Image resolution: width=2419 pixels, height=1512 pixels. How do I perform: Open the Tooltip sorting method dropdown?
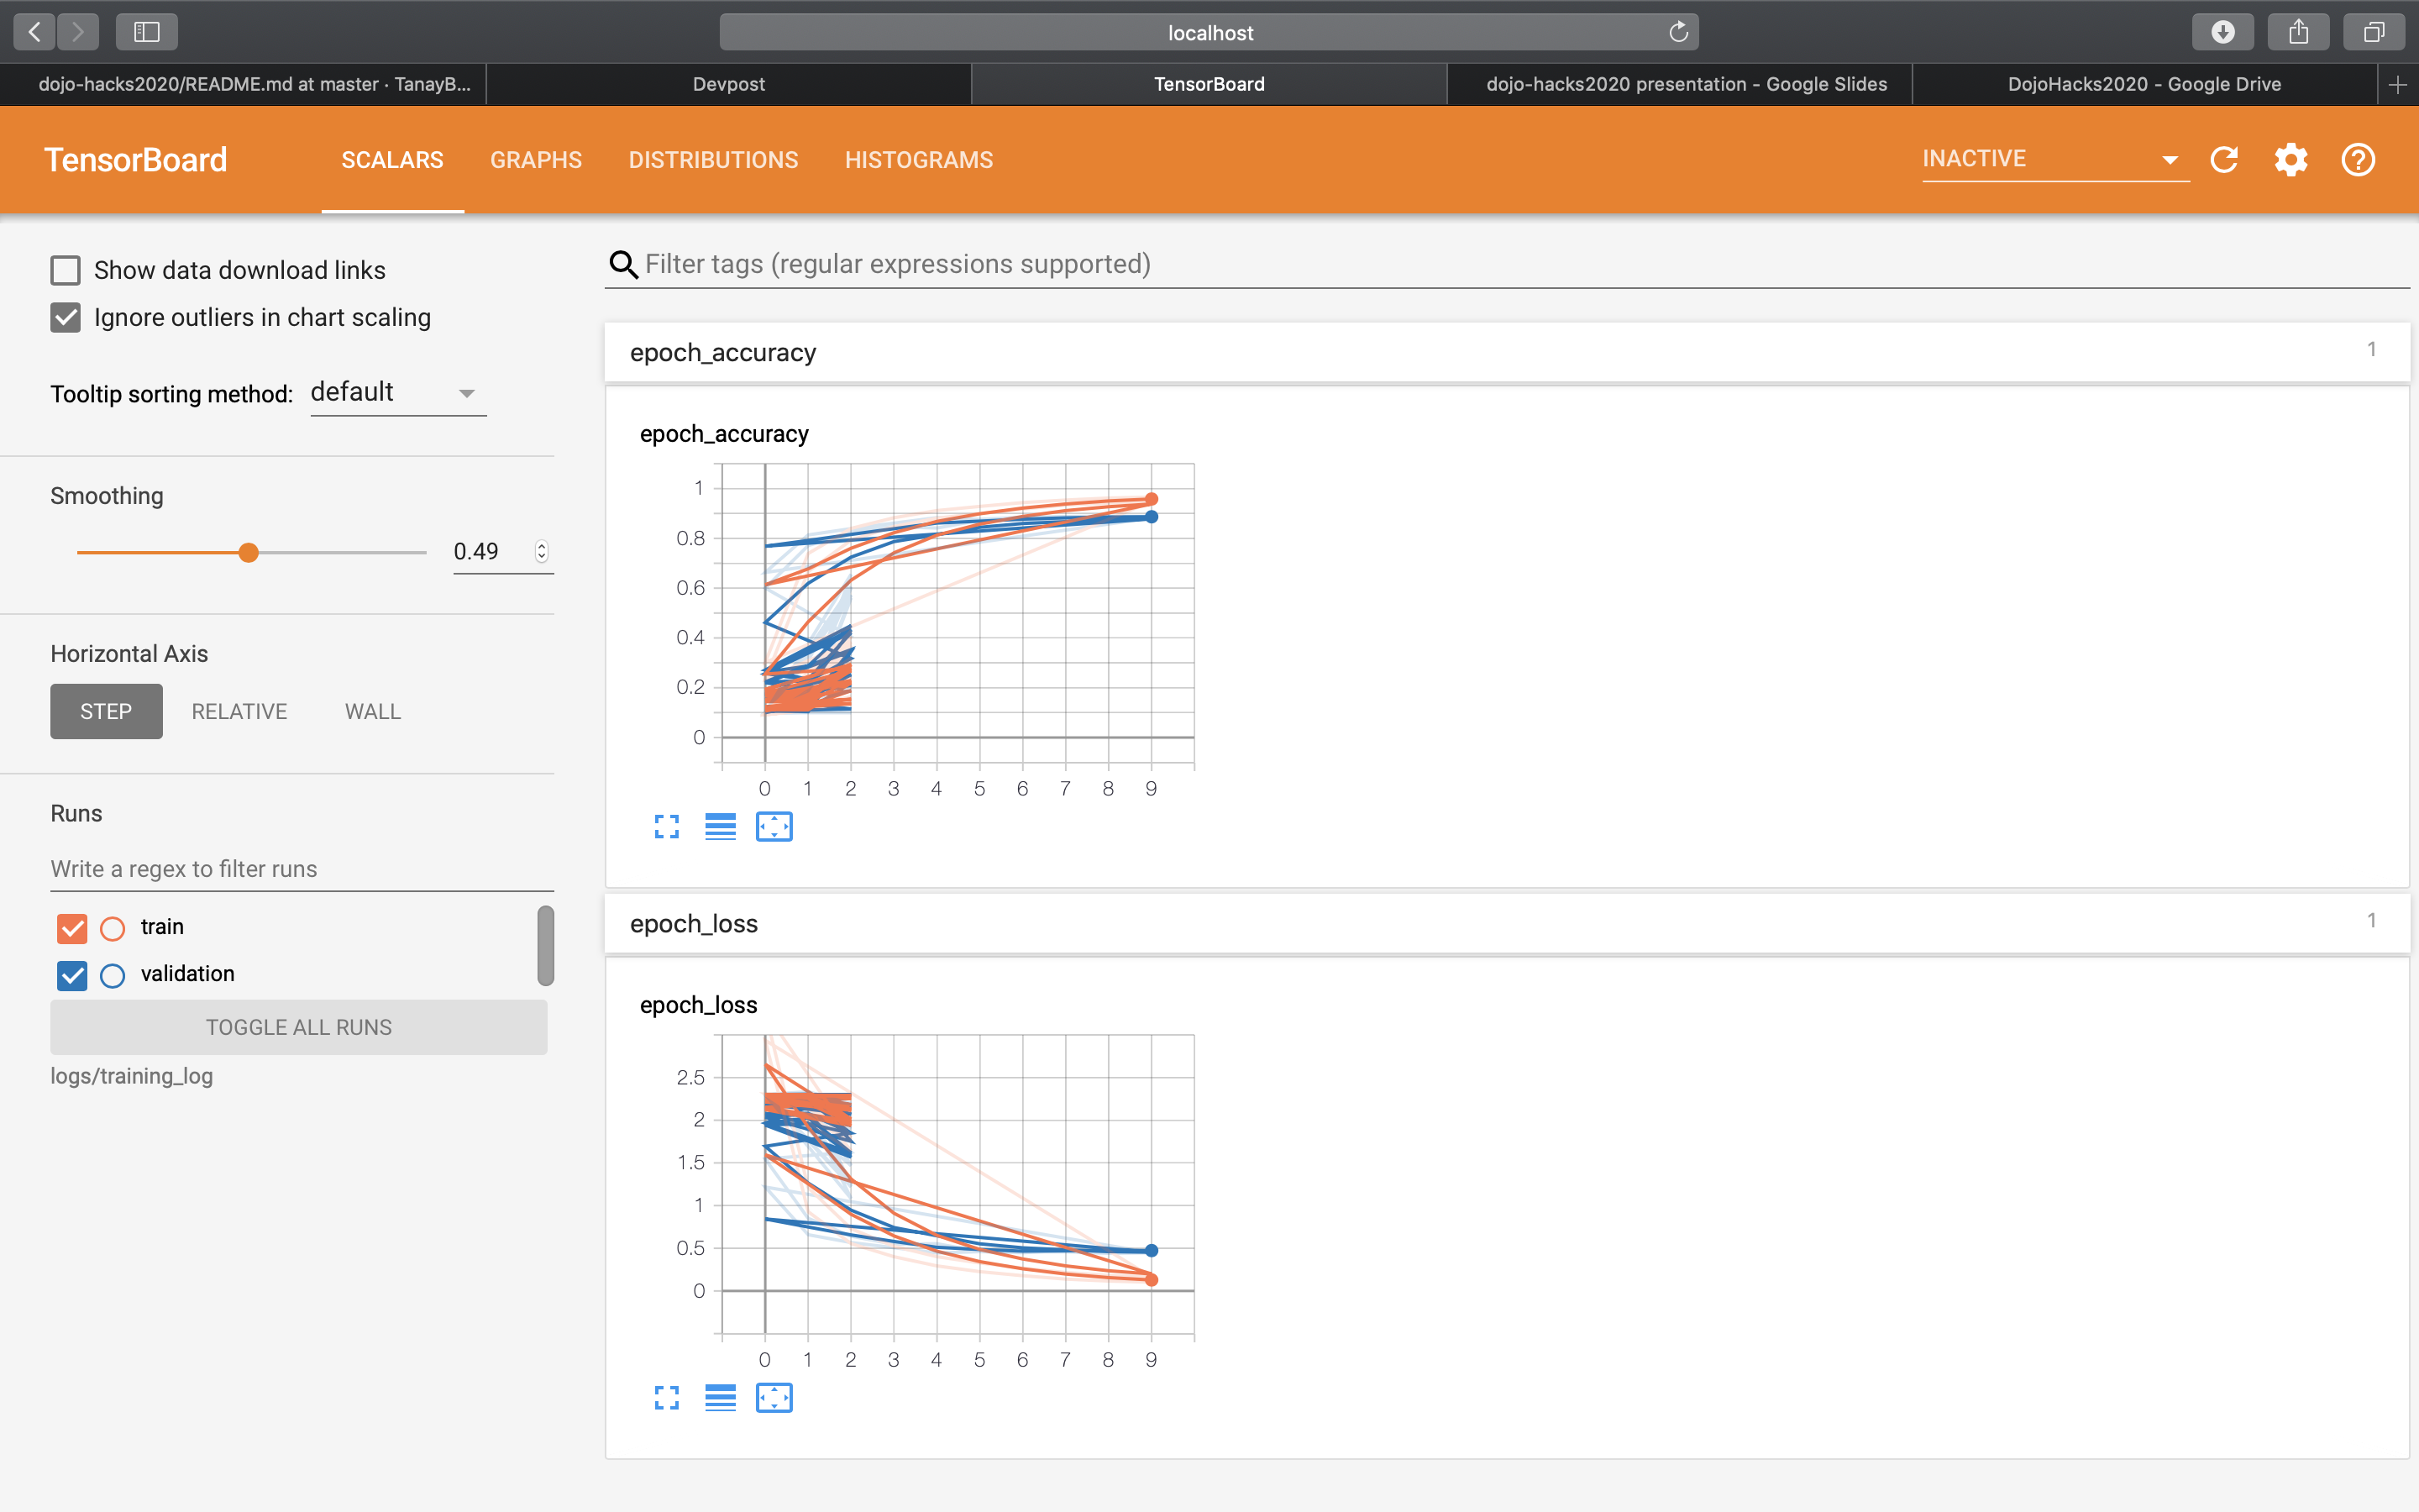396,393
